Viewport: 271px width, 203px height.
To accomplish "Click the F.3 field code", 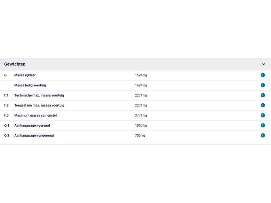I will tap(6, 116).
